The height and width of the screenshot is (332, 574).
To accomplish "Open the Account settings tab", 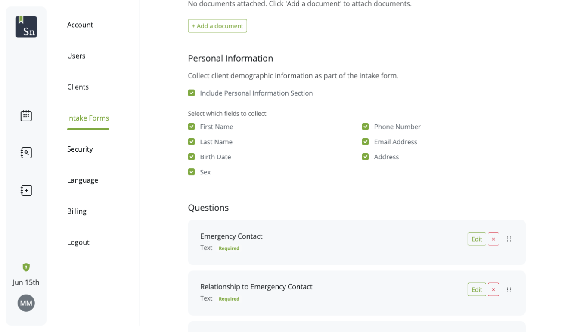I will 80,25.
